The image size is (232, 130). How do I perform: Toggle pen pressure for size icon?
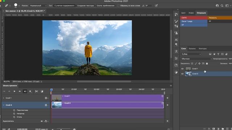point(156,6)
